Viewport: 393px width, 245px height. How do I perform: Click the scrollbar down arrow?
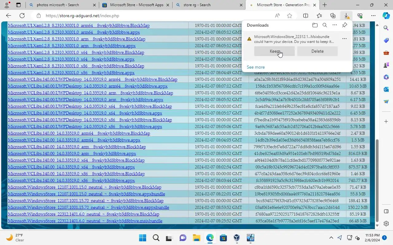377,226
